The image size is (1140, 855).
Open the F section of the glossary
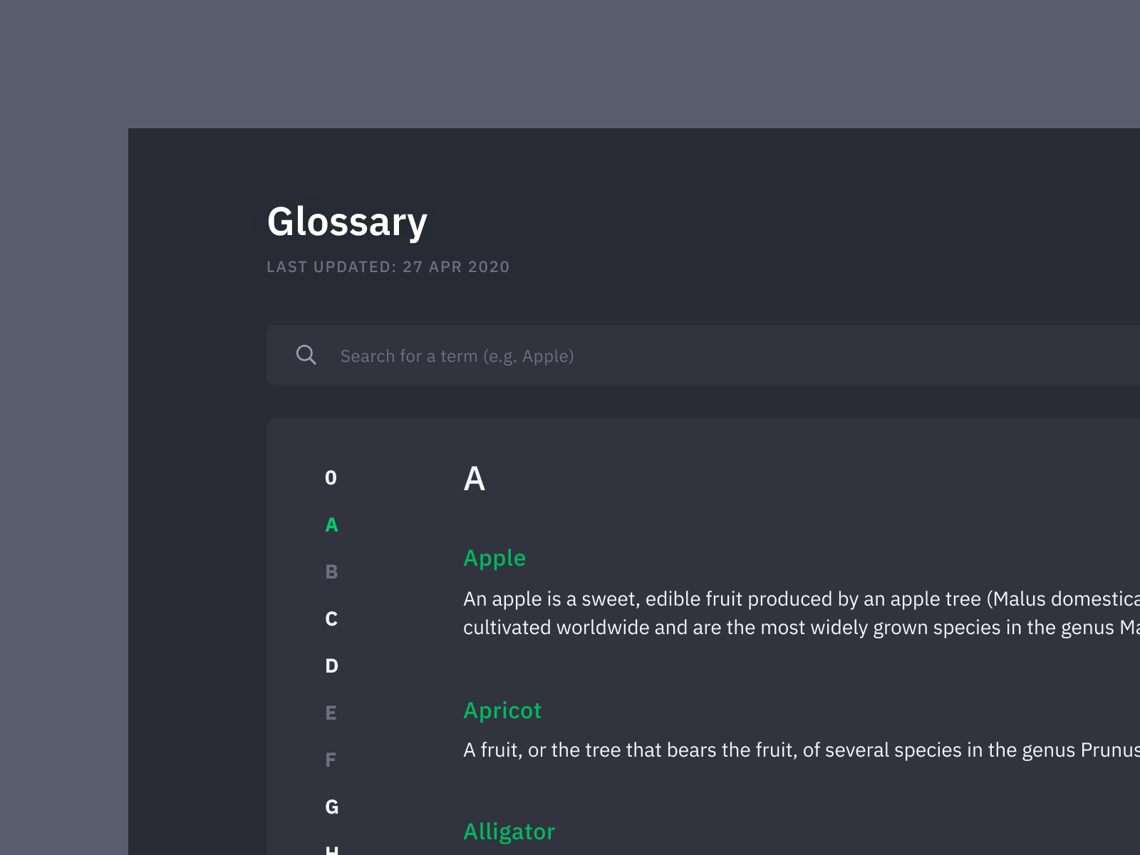[x=331, y=760]
